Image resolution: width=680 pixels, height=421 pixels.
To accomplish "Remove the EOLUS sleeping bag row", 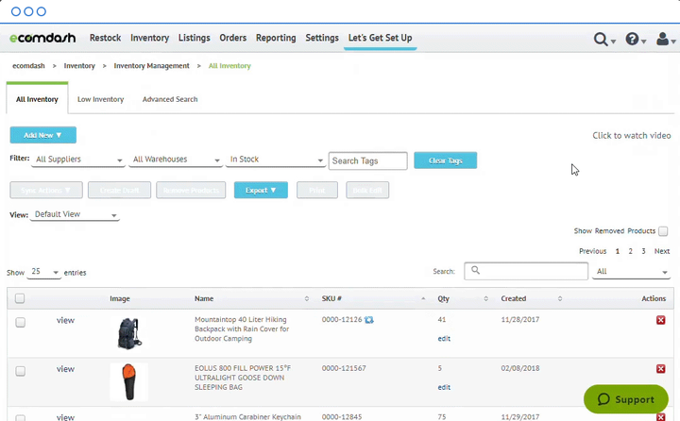I will pos(660,369).
